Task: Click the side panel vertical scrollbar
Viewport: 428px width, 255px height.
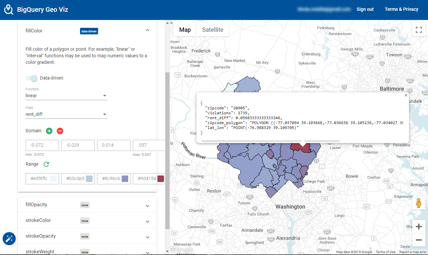Action: [167, 151]
